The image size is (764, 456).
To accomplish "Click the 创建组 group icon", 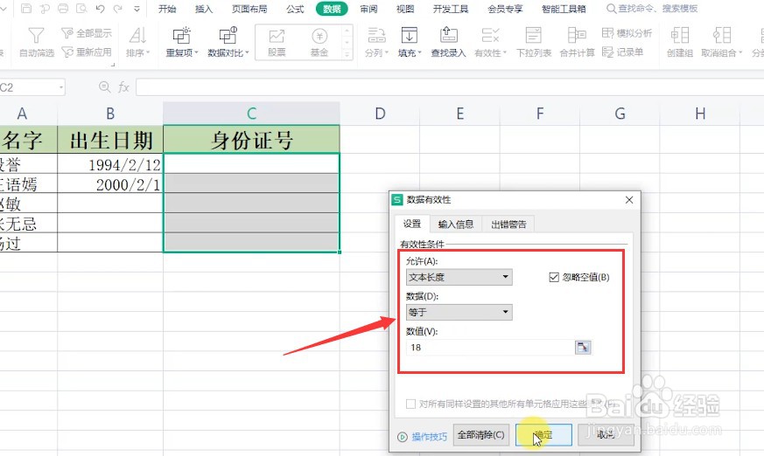I will (x=680, y=36).
